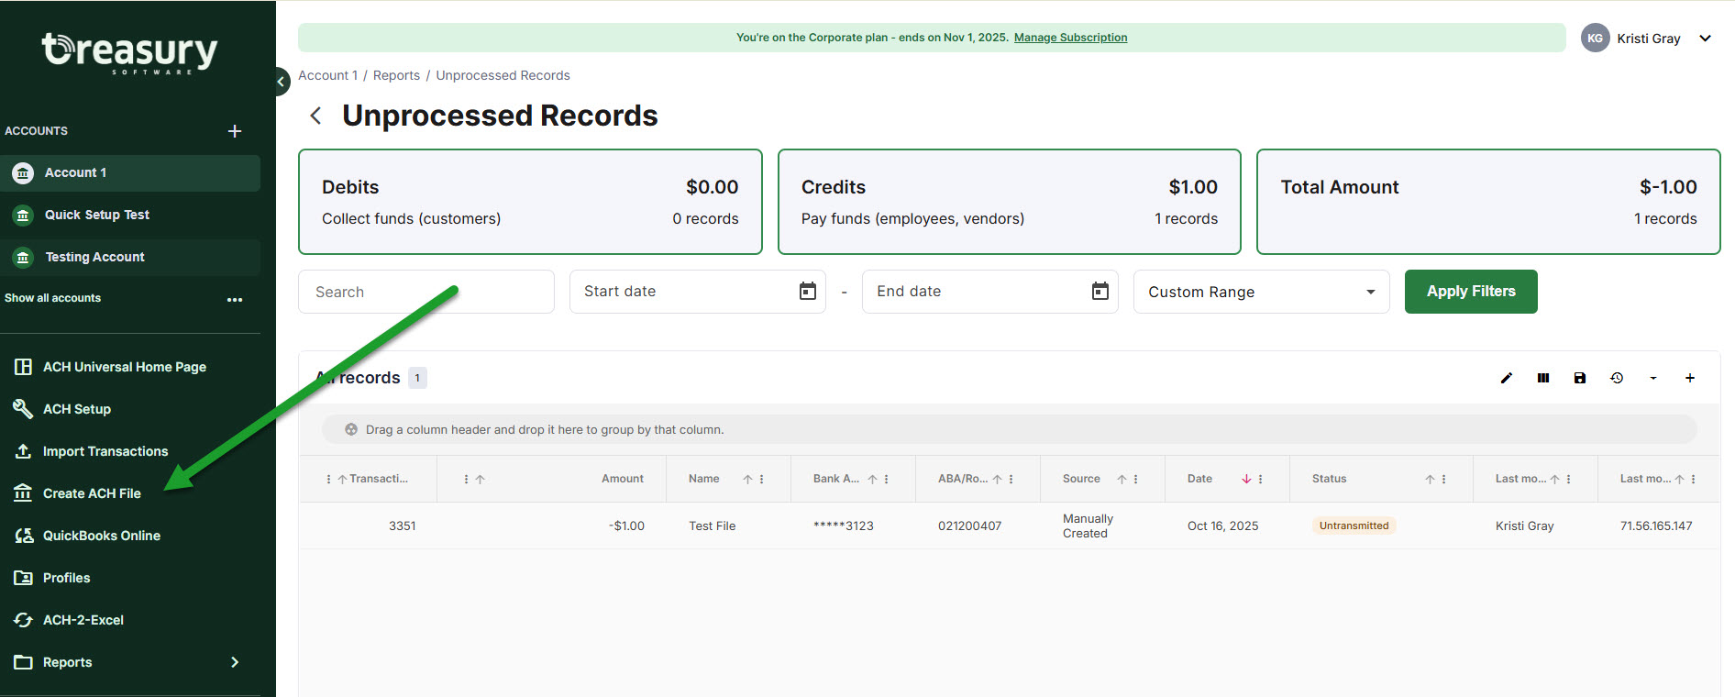The width and height of the screenshot is (1735, 697).
Task: Go to Import Transactions
Action: coord(105,451)
